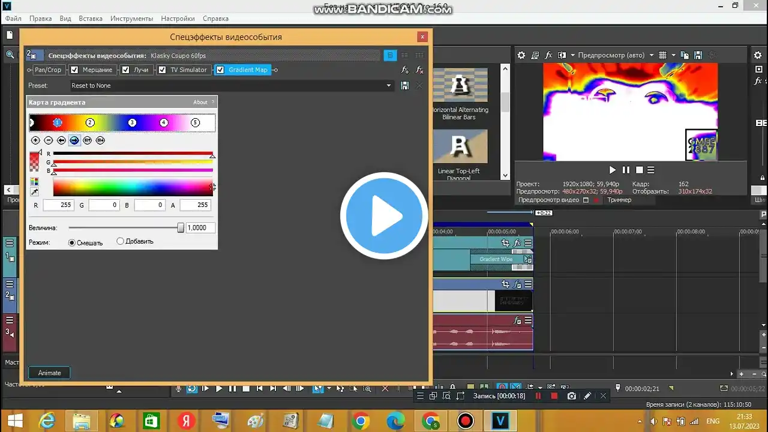The height and width of the screenshot is (432, 768).
Task: Open the Preset dropdown list
Action: (x=389, y=86)
